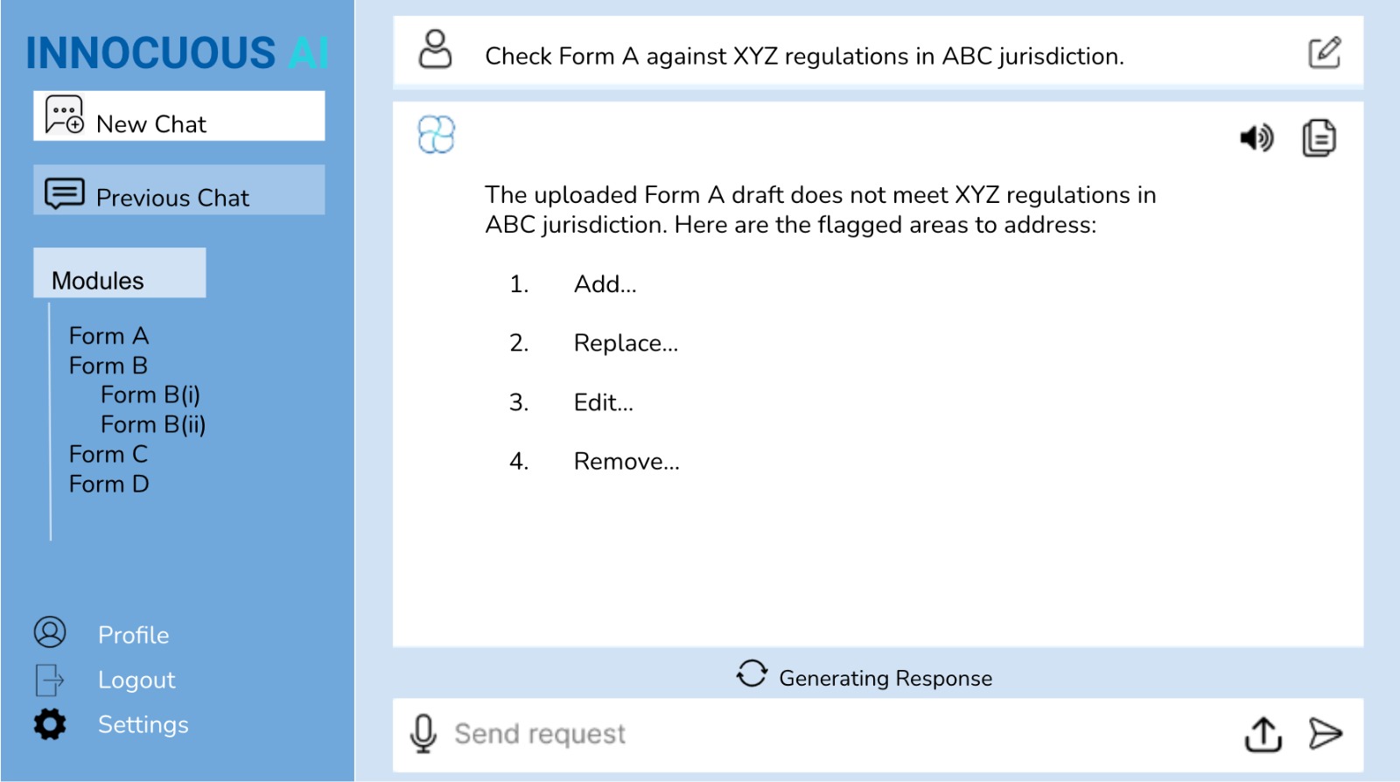
Task: Click the edit message pencil icon
Action: (1324, 52)
